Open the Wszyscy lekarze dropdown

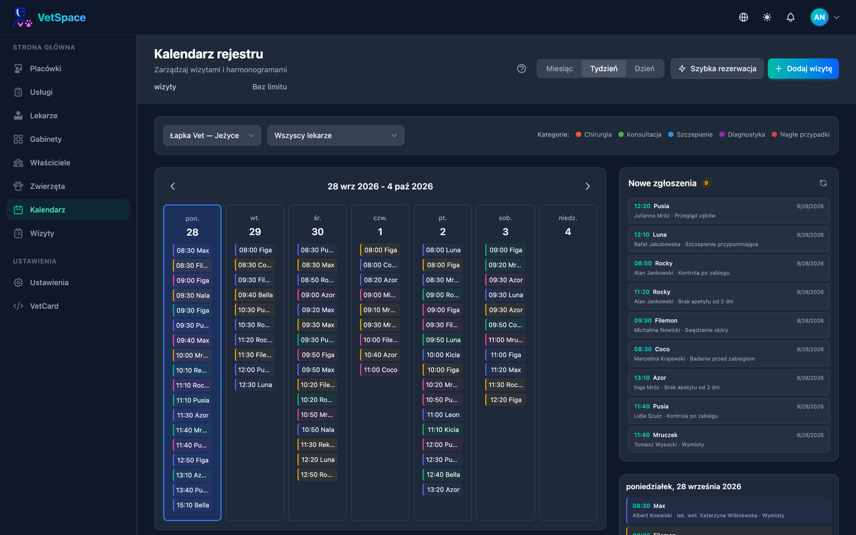click(335, 135)
